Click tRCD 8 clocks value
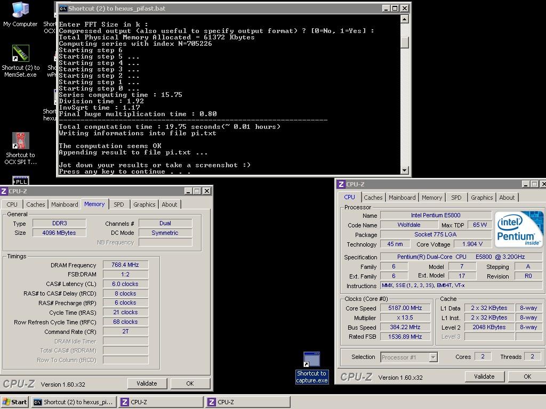The image size is (546, 409). 125,293
